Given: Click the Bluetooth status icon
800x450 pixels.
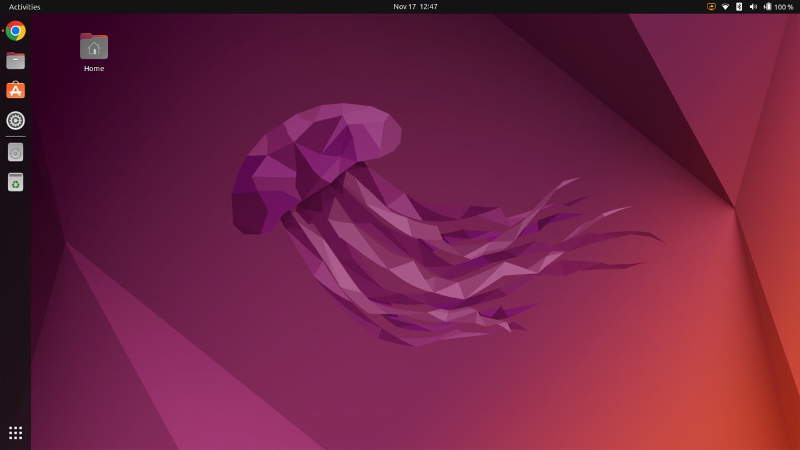Looking at the screenshot, I should coord(739,7).
